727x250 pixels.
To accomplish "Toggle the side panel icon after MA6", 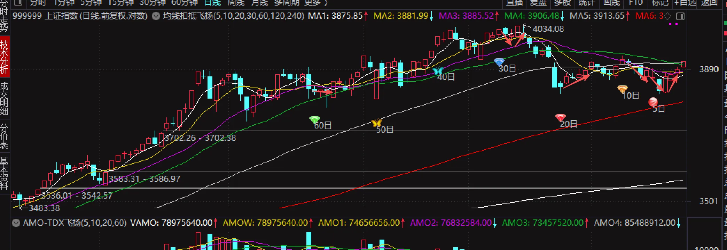I will tap(680, 16).
